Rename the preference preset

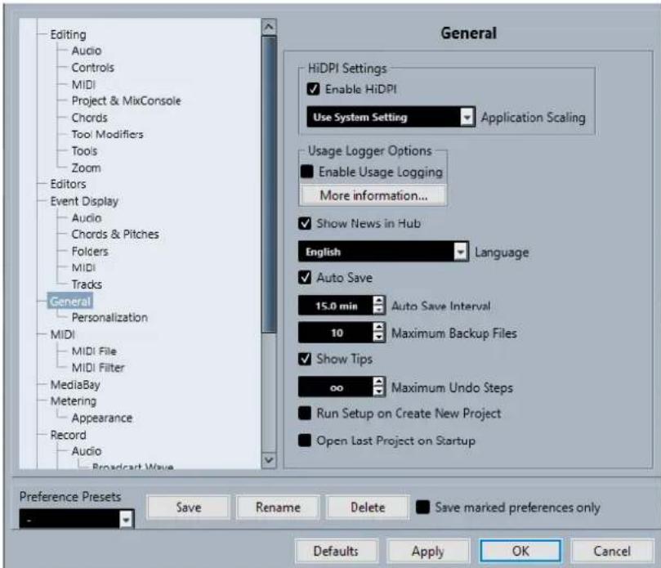click(x=278, y=507)
